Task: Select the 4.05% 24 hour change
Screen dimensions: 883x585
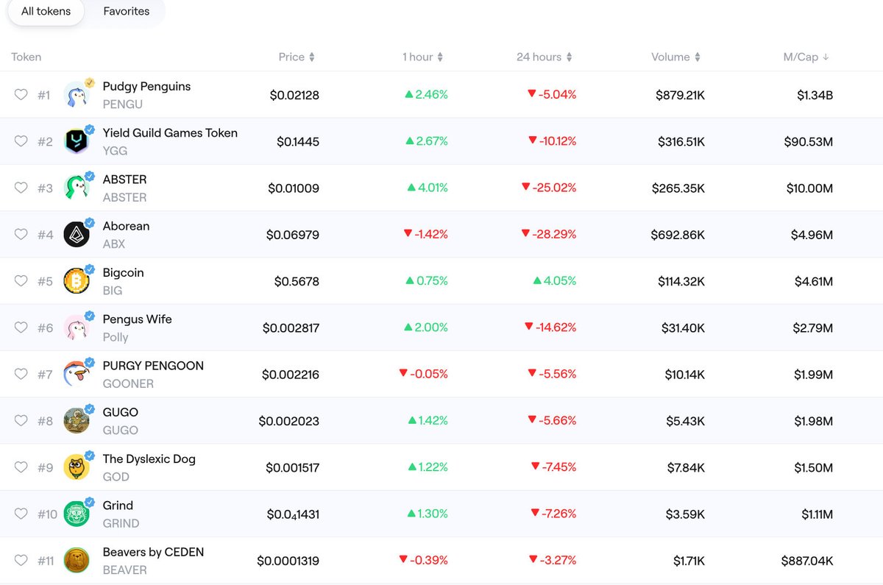Action: click(x=555, y=281)
